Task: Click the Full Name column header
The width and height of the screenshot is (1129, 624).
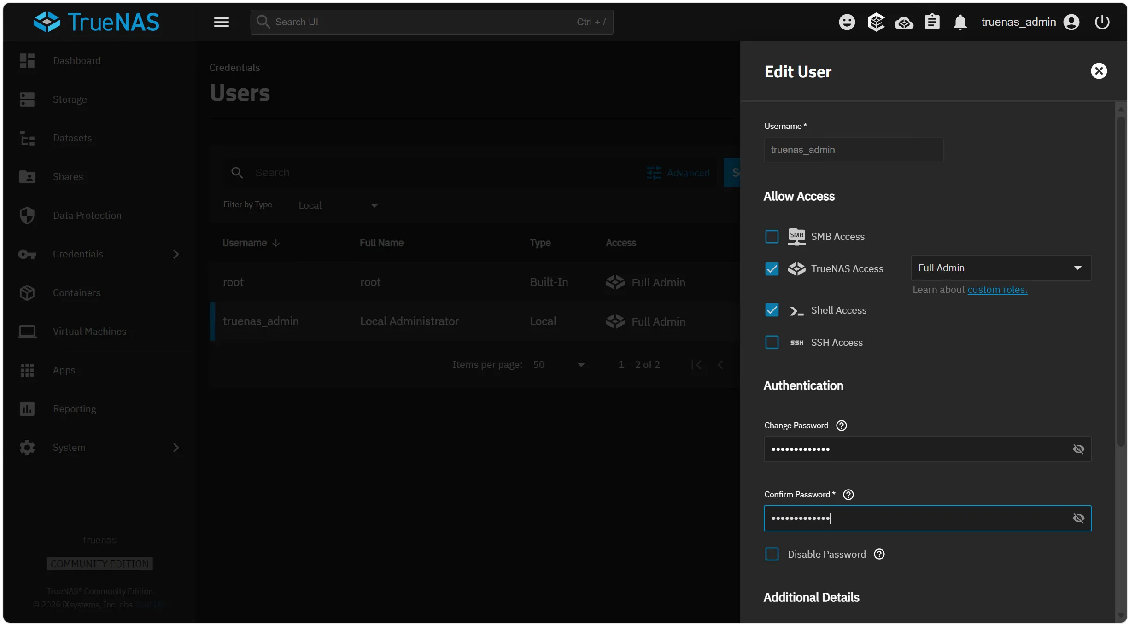Action: (x=381, y=243)
